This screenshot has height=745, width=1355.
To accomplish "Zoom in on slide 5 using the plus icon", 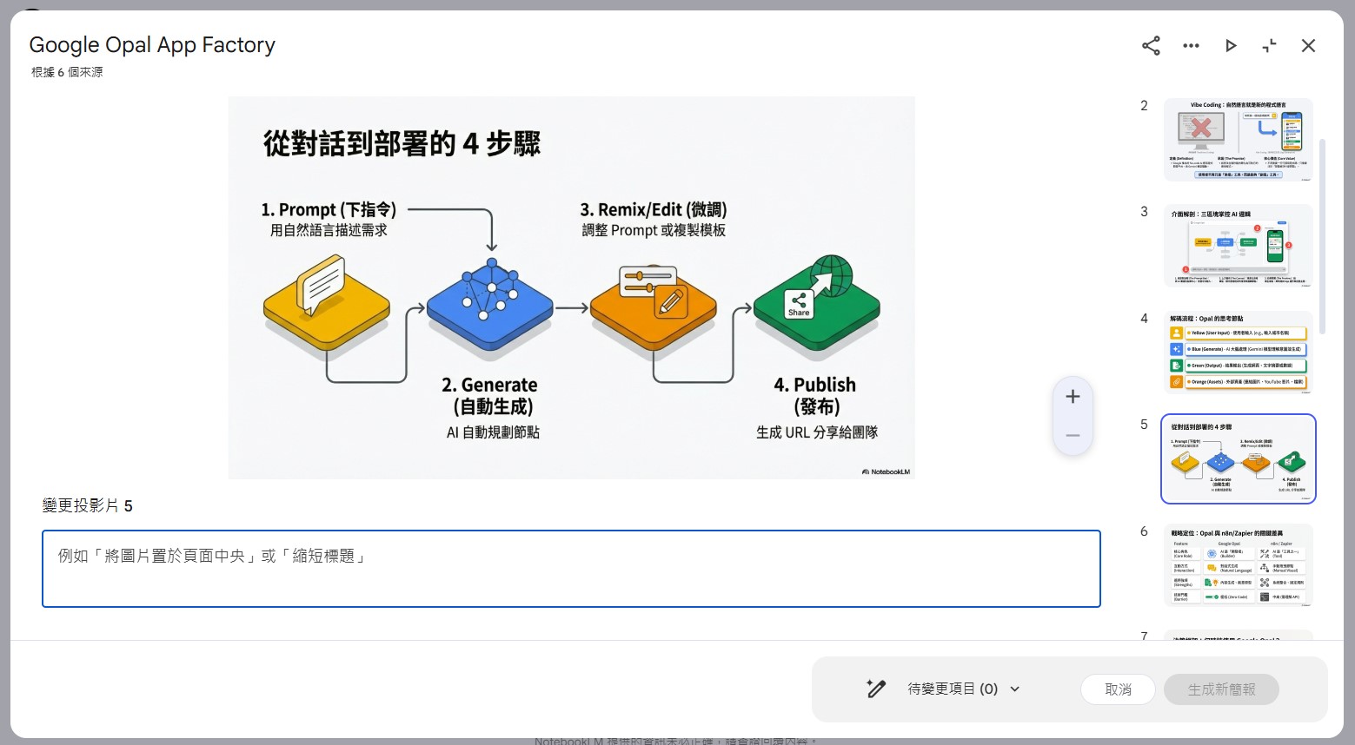I will (1073, 396).
